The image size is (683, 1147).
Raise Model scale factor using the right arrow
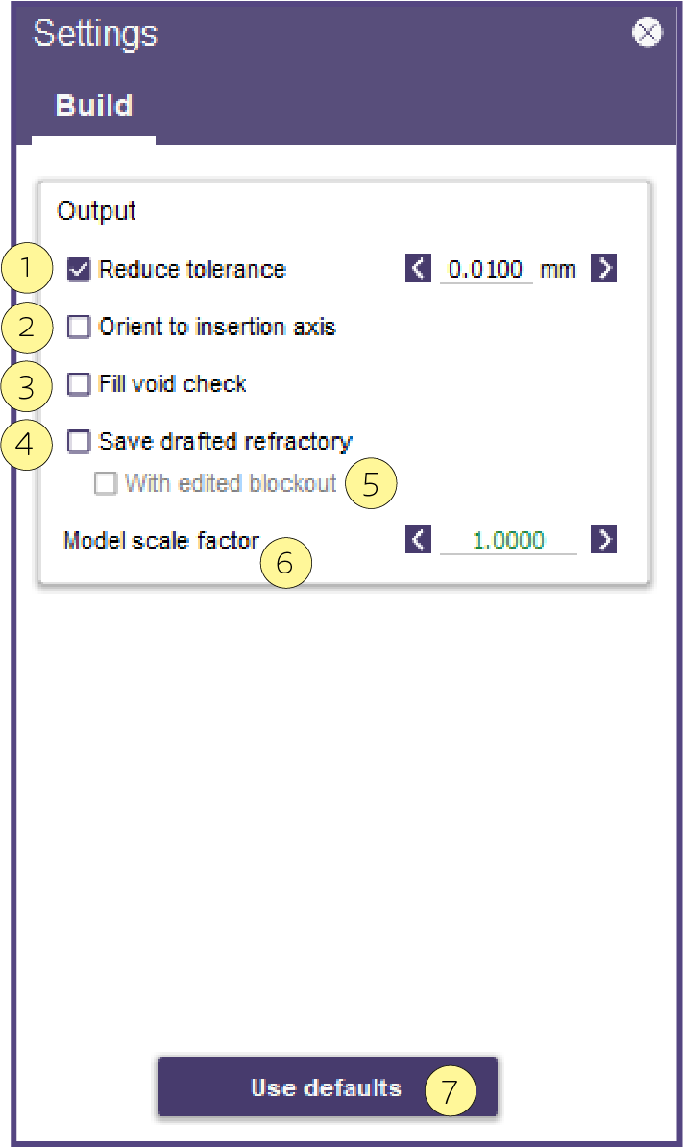[x=603, y=539]
